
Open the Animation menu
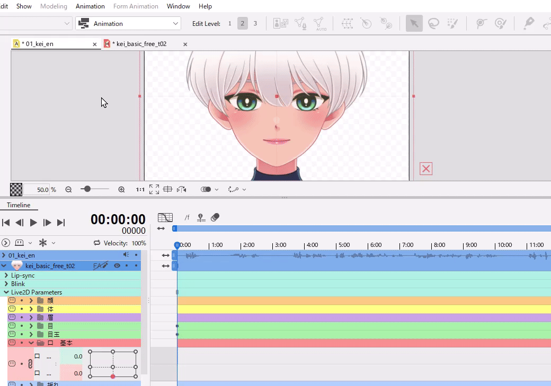90,6
